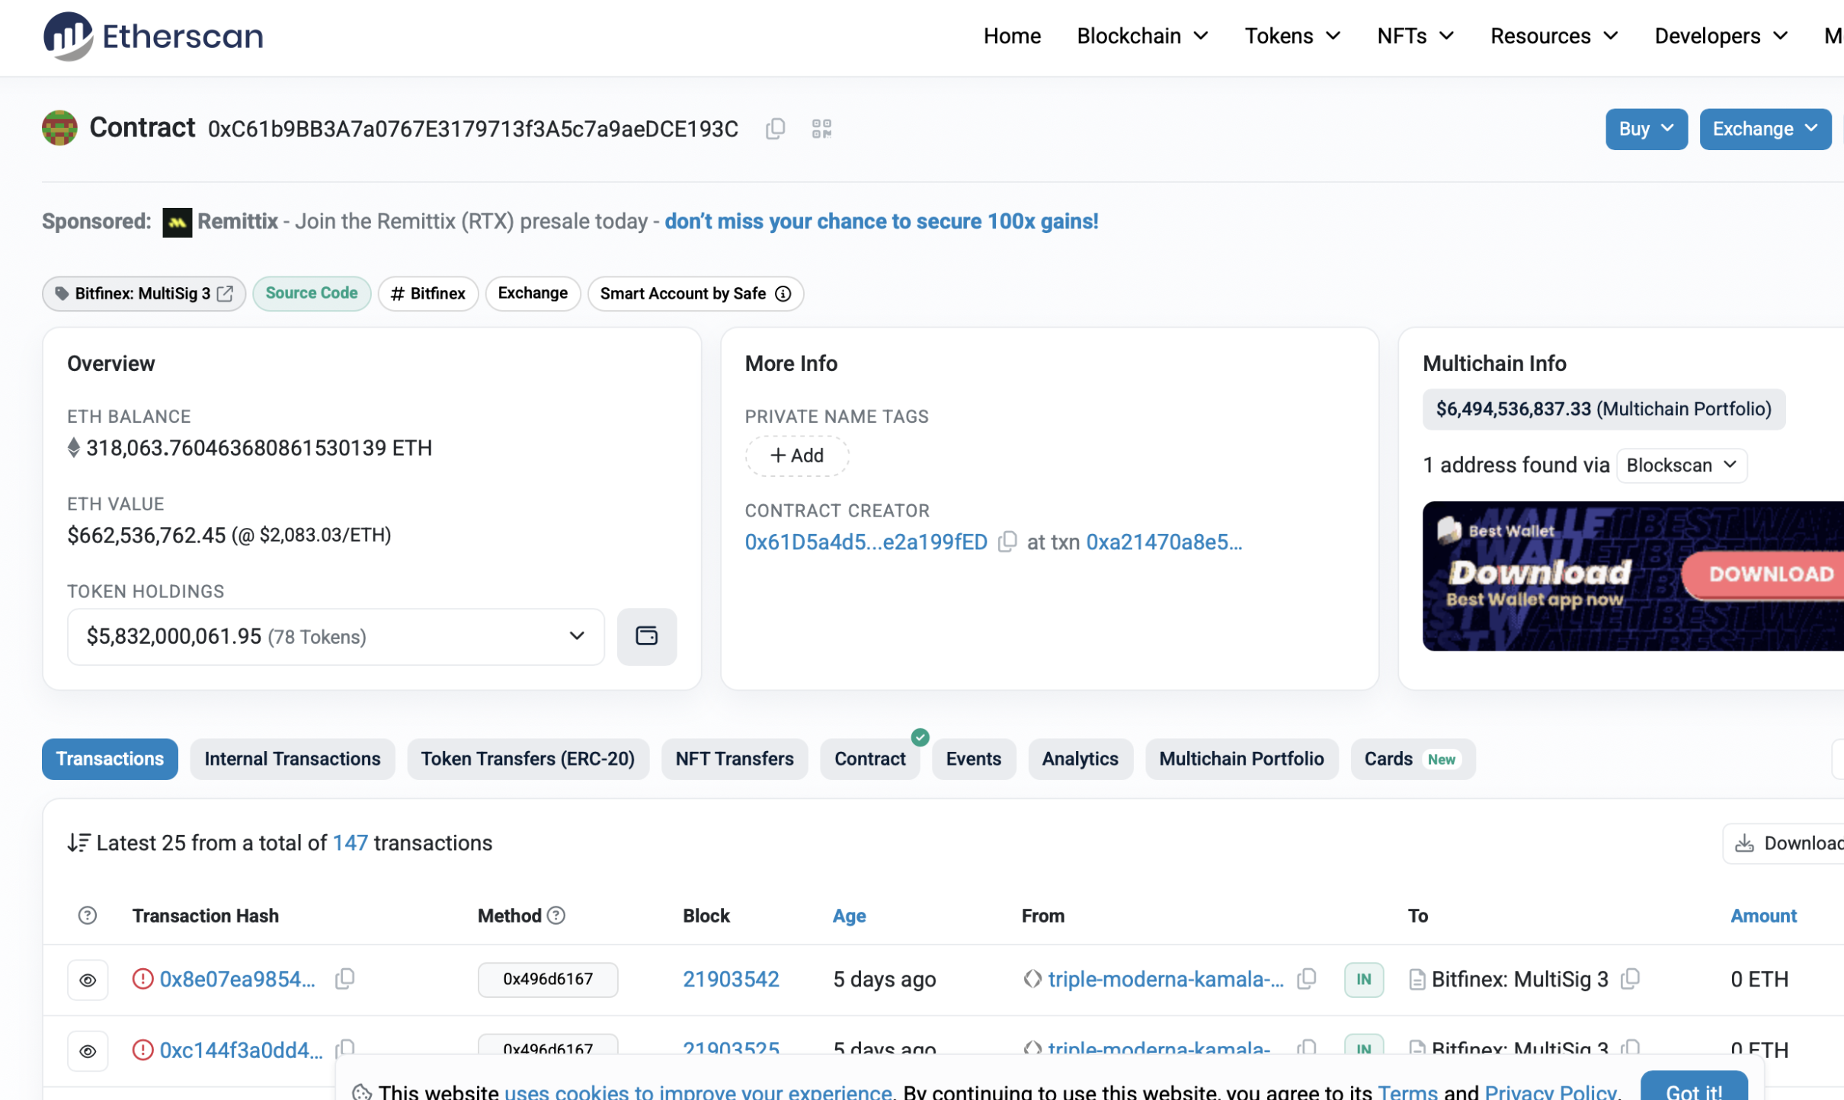Viewport: 1844px width, 1100px height.
Task: Click help icon beside Method column
Action: pyautogui.click(x=556, y=915)
